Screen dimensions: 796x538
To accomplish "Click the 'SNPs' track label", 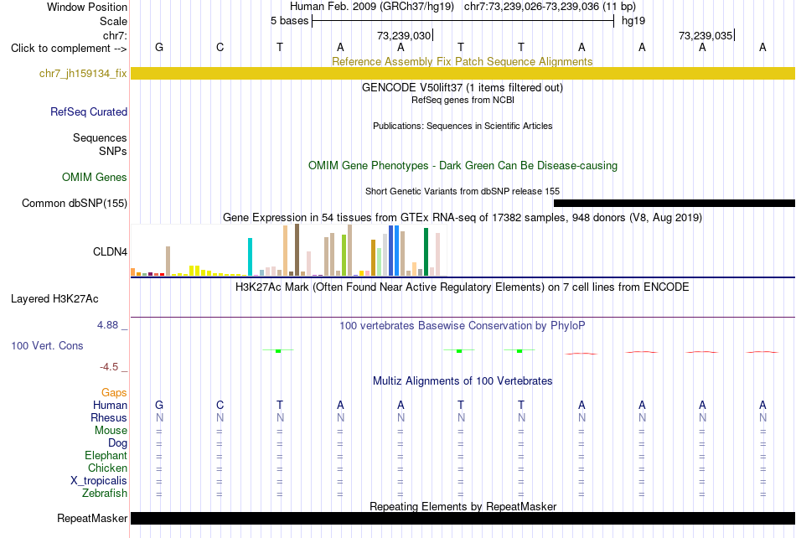I will tap(113, 151).
